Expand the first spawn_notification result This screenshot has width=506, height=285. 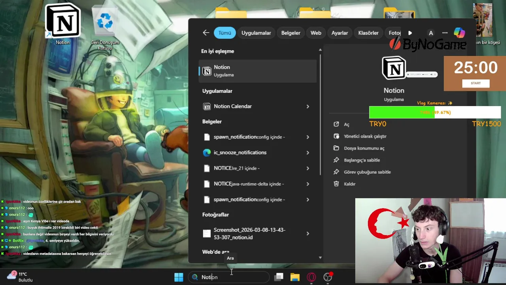tap(308, 137)
